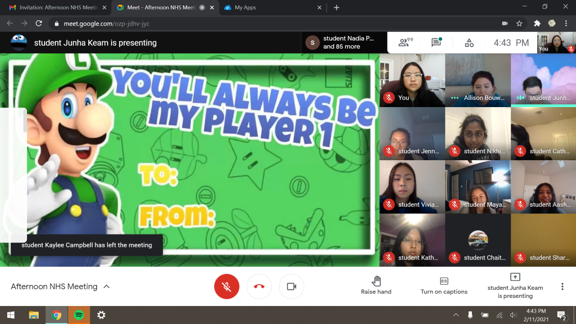
Task: Open the Wi-Fi network tray icon
Action: 499,315
